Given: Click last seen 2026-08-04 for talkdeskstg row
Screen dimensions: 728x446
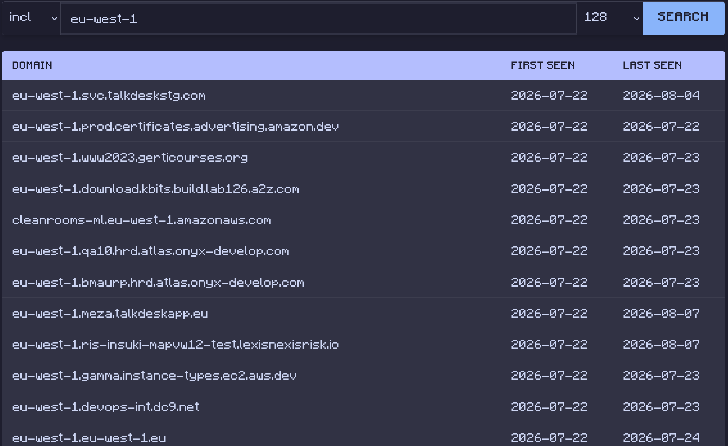Looking at the screenshot, I should tap(661, 95).
